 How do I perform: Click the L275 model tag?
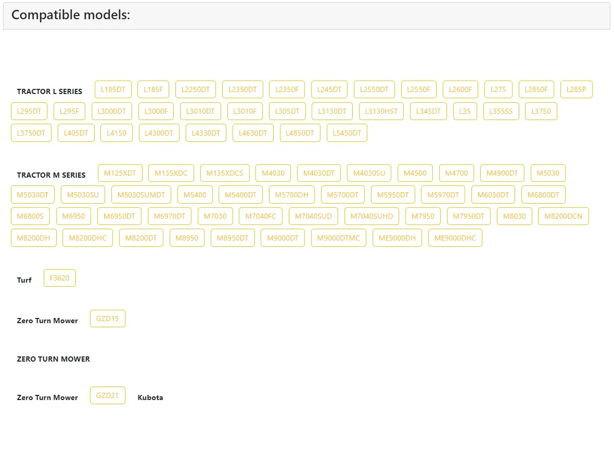[498, 89]
